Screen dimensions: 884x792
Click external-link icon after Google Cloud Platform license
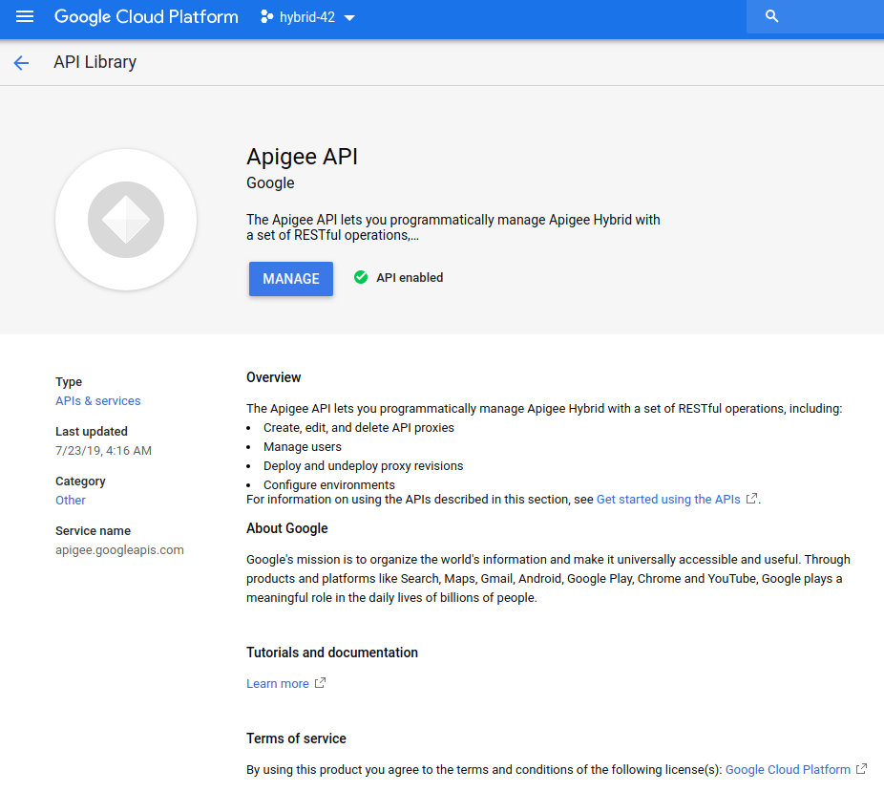(861, 769)
